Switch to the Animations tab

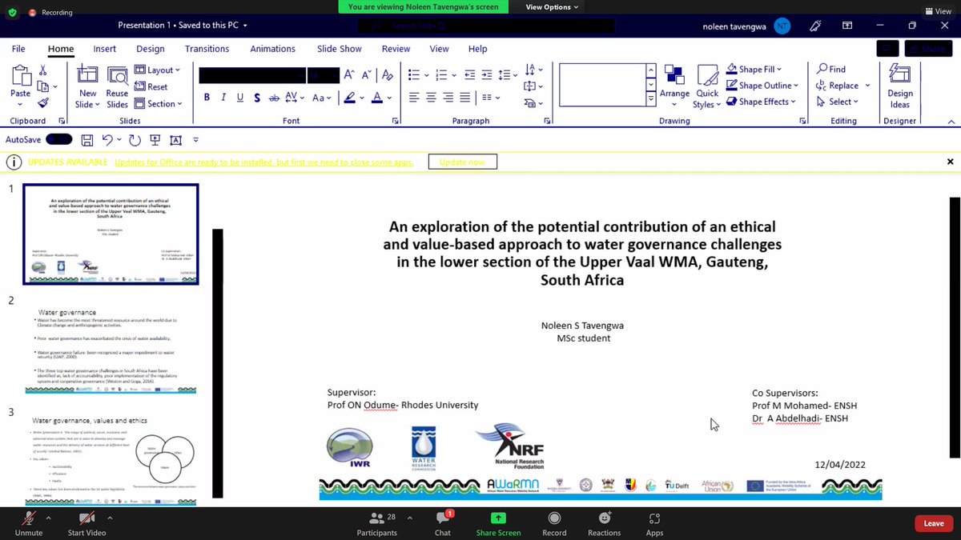272,49
